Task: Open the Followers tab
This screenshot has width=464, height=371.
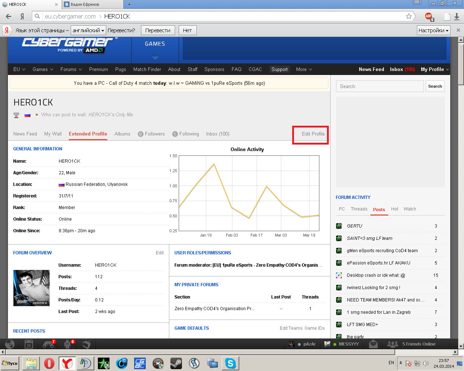Action: click(151, 134)
